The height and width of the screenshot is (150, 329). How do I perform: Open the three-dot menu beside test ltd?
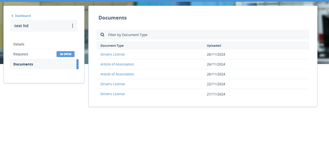[x=72, y=26]
